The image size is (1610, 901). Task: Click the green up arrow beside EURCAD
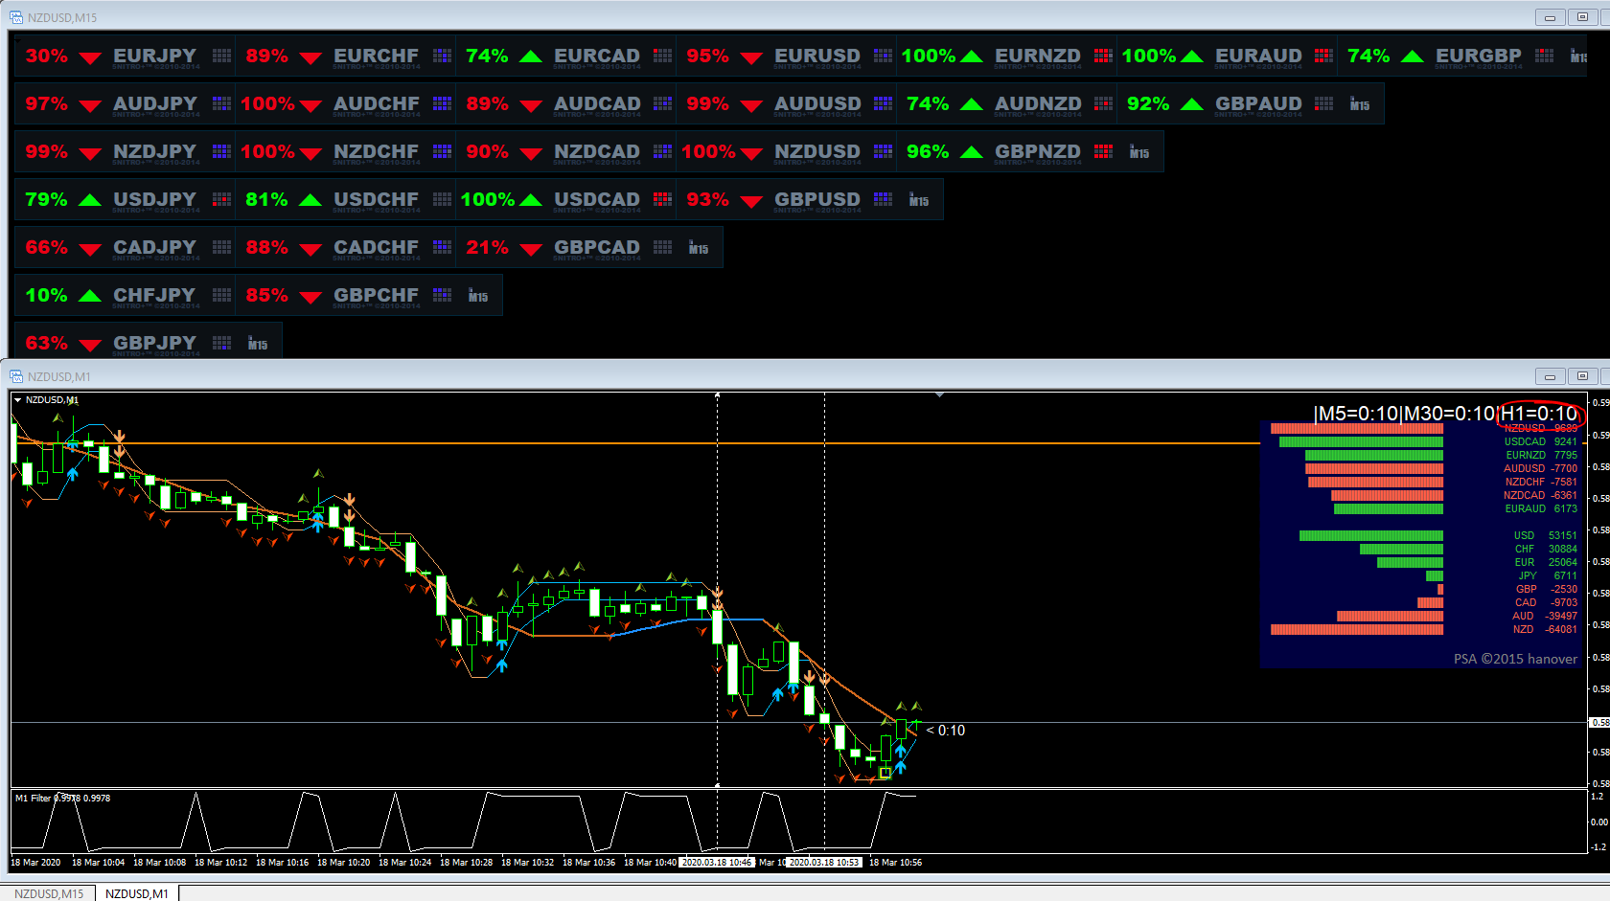click(x=531, y=56)
